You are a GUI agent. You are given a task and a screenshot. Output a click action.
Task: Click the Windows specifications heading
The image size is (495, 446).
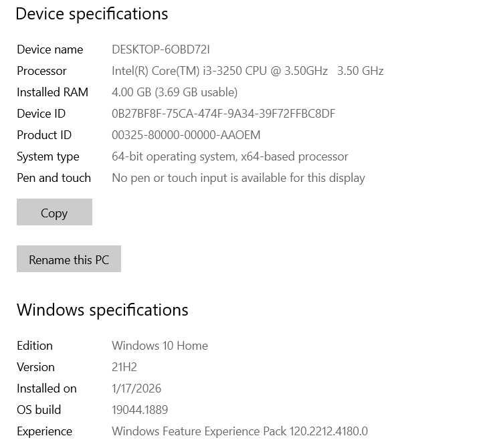[x=102, y=310]
